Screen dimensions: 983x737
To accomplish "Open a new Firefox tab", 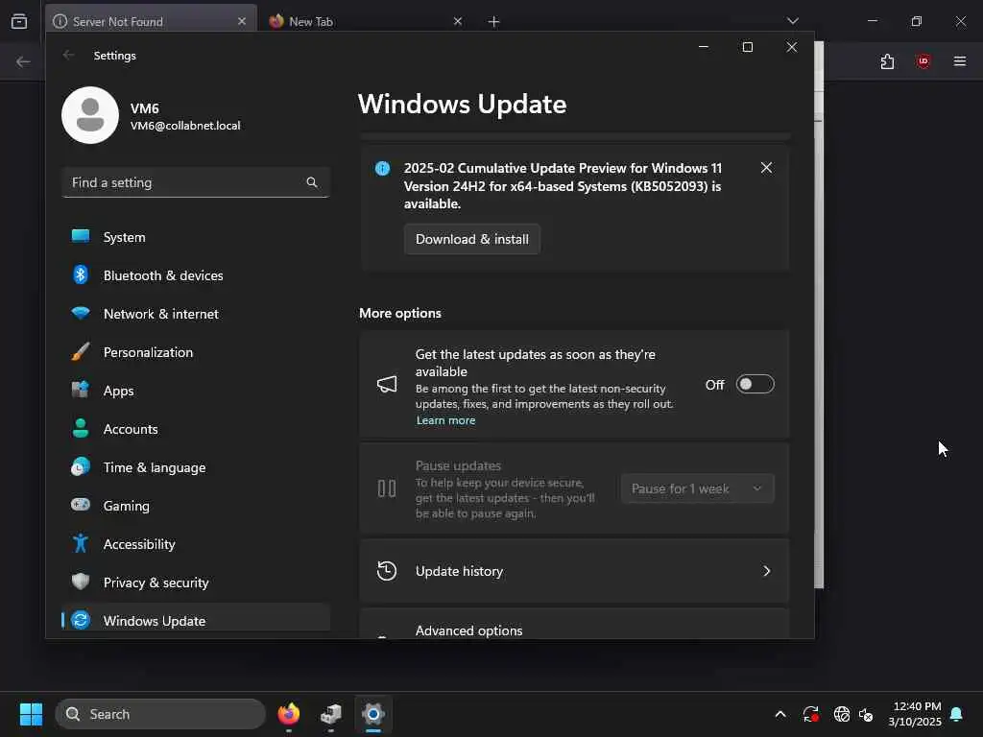I will click(493, 21).
